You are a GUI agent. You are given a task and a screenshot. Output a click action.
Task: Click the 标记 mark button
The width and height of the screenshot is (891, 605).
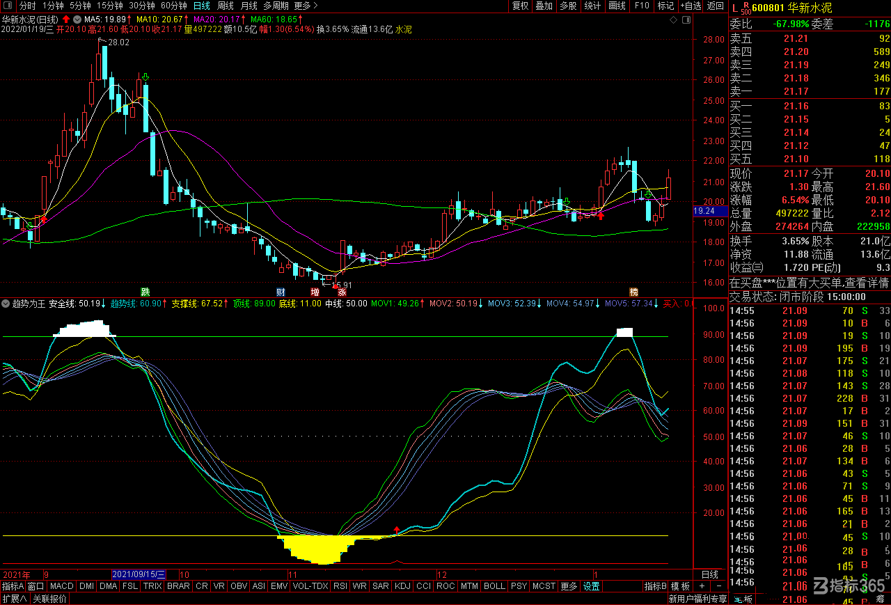(x=665, y=6)
